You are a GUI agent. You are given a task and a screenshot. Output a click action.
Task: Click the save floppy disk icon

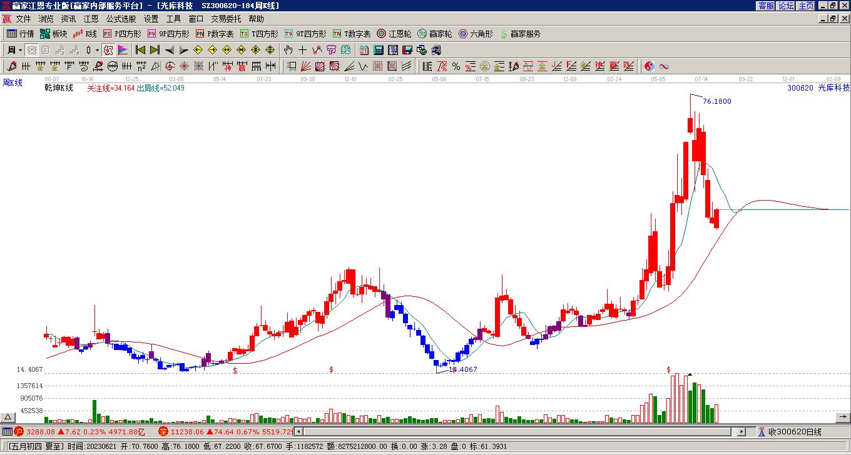pyautogui.click(x=407, y=50)
